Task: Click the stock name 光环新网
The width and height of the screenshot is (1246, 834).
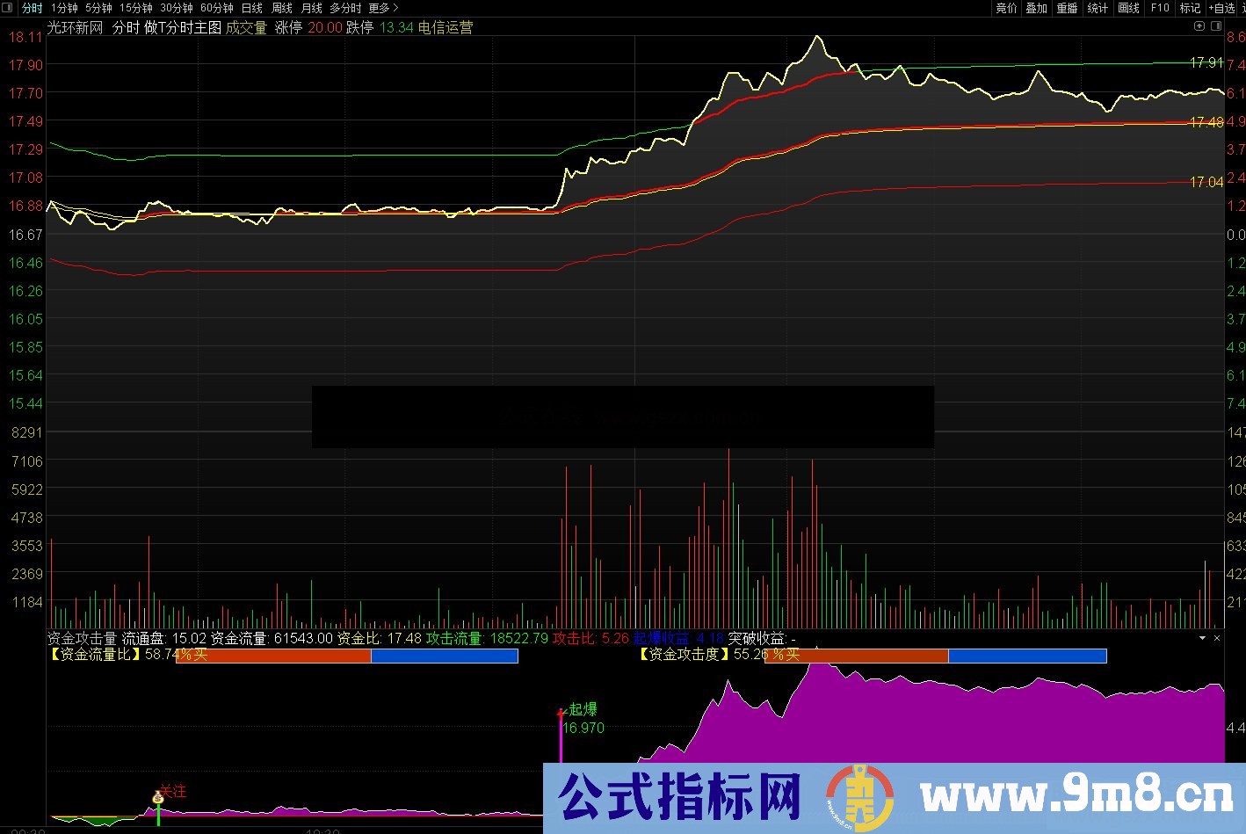Action: tap(75, 27)
